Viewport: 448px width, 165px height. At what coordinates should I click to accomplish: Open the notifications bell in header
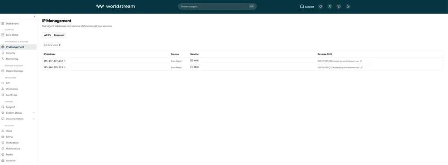click(321, 7)
